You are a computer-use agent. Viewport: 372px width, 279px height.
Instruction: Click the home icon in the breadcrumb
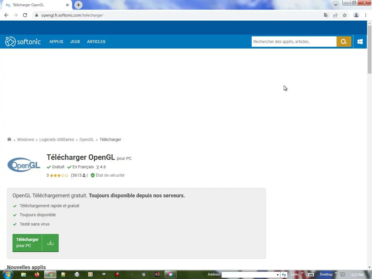click(x=9, y=139)
